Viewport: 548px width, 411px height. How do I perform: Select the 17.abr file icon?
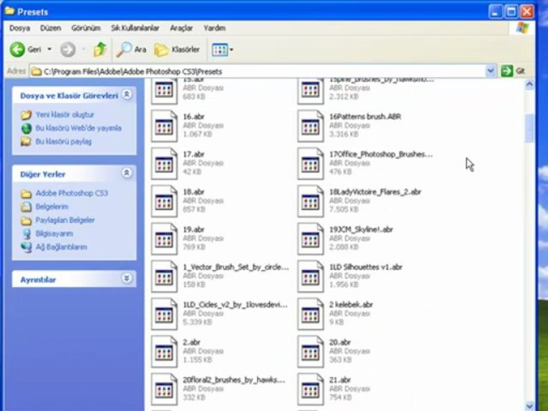point(164,164)
